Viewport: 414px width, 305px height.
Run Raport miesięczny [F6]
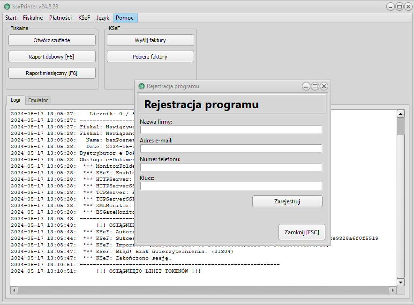[52, 73]
